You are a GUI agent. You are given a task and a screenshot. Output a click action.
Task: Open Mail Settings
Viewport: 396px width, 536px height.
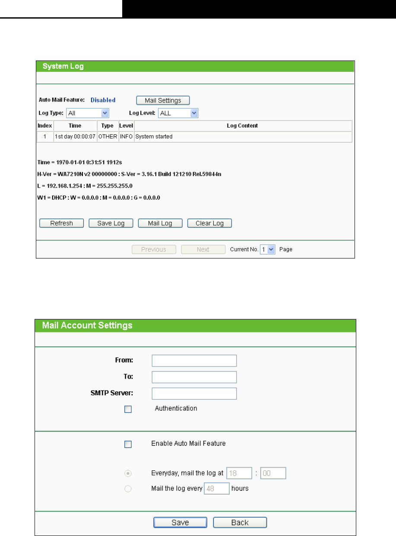163,100
